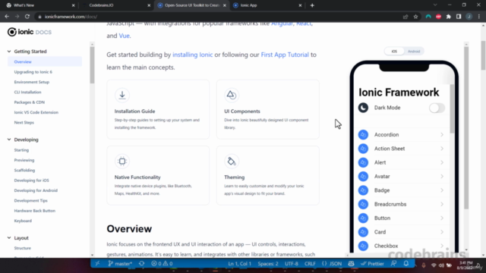Switch to the What's New tab
The width and height of the screenshot is (486, 273).
point(40,5)
